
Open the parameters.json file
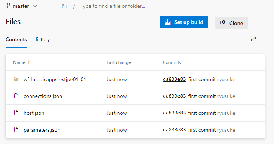click(42, 130)
